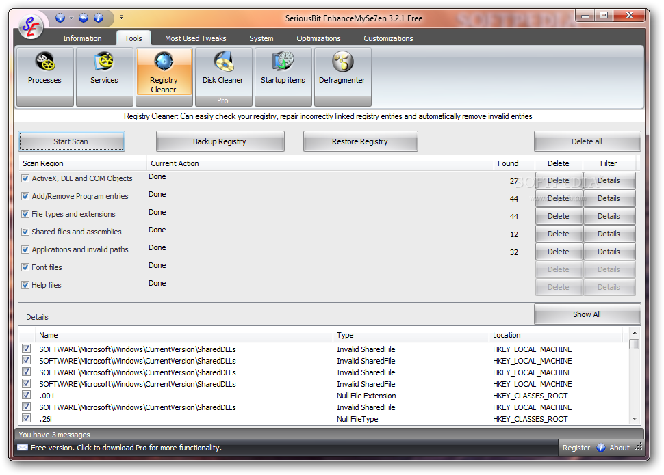Uncheck the .26l Null FileType entry
The image size is (664, 475).
27,418
